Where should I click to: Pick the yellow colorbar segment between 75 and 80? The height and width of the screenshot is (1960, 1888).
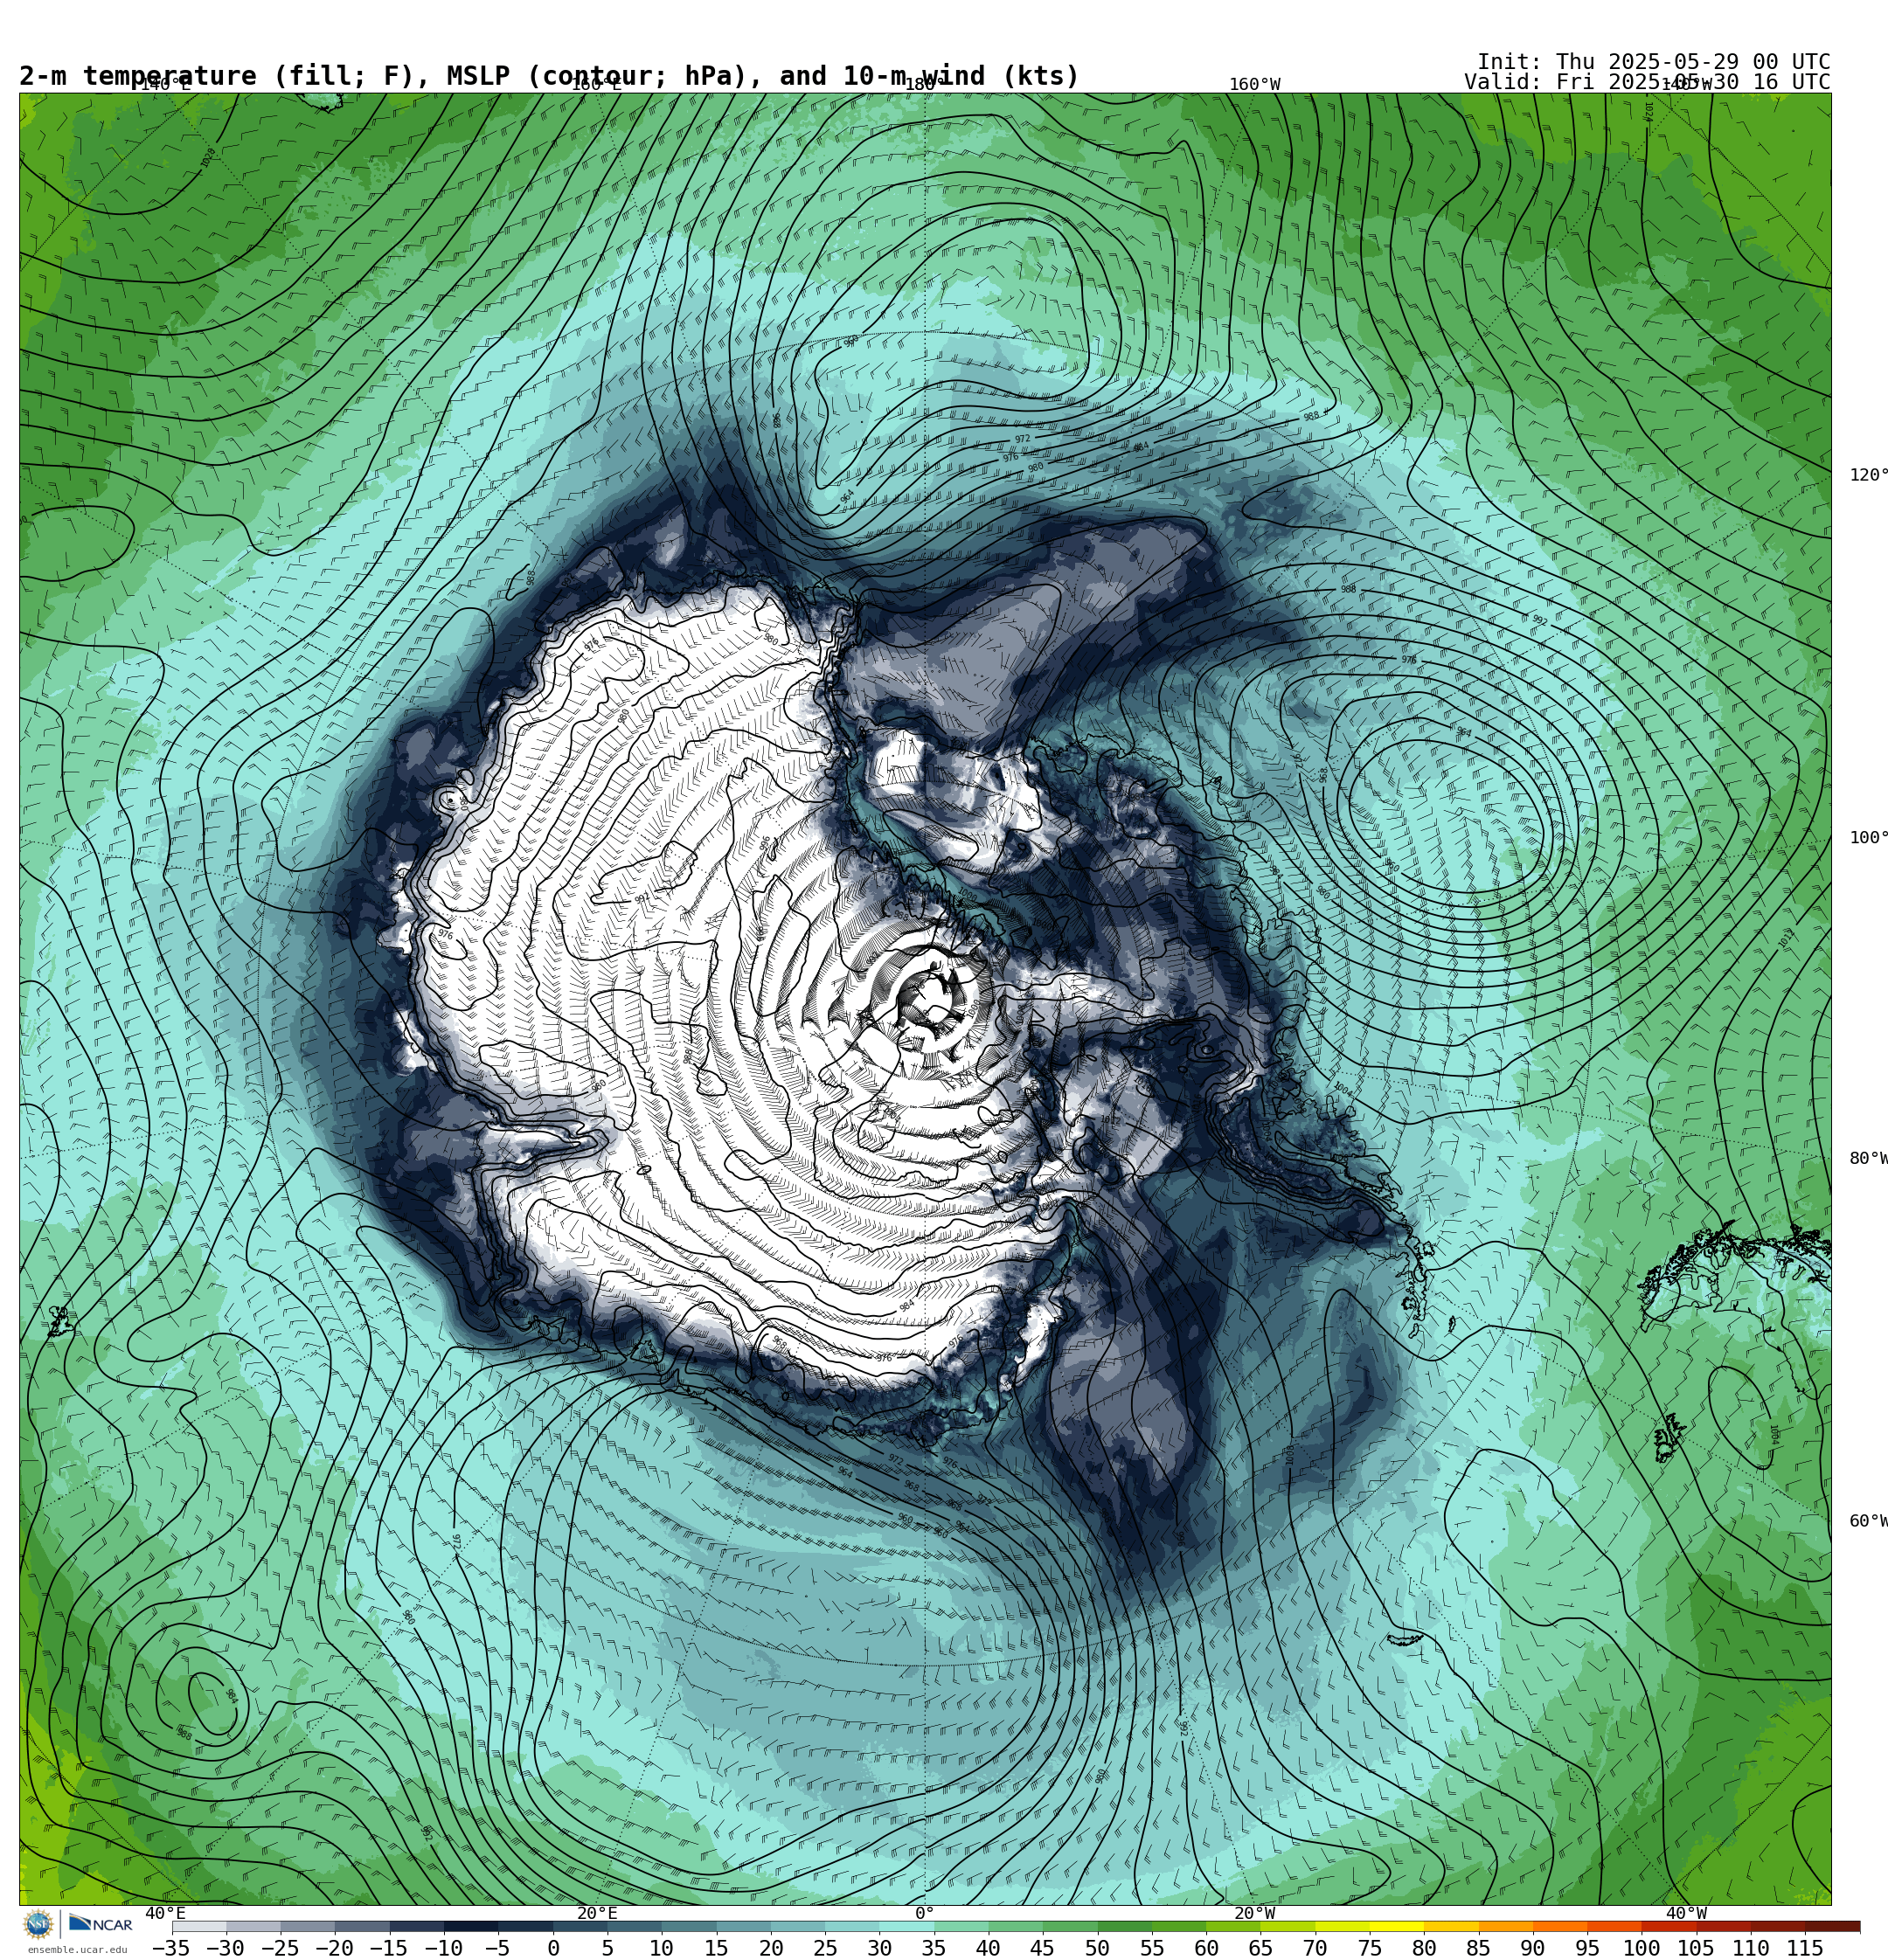[x=1397, y=1926]
